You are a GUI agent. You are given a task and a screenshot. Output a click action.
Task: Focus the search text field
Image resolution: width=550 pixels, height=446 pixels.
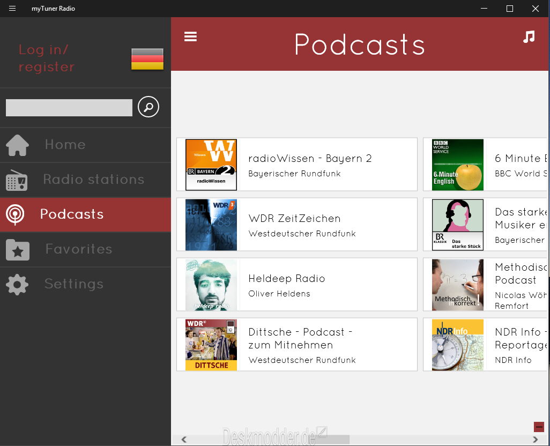[69, 108]
